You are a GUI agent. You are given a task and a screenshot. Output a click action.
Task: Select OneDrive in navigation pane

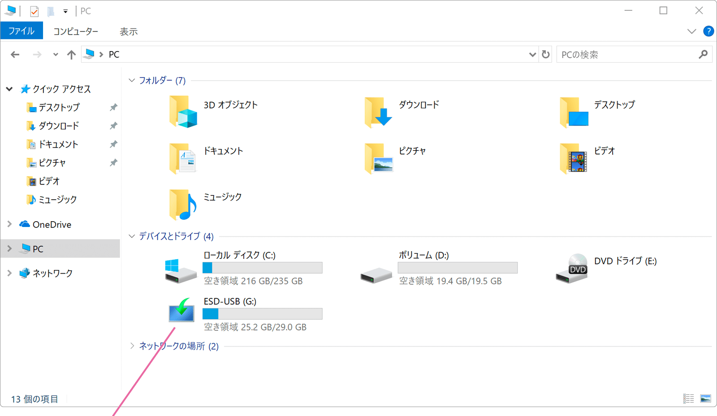pos(52,224)
